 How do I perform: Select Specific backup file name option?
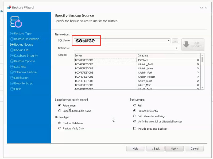[x=60, y=111]
